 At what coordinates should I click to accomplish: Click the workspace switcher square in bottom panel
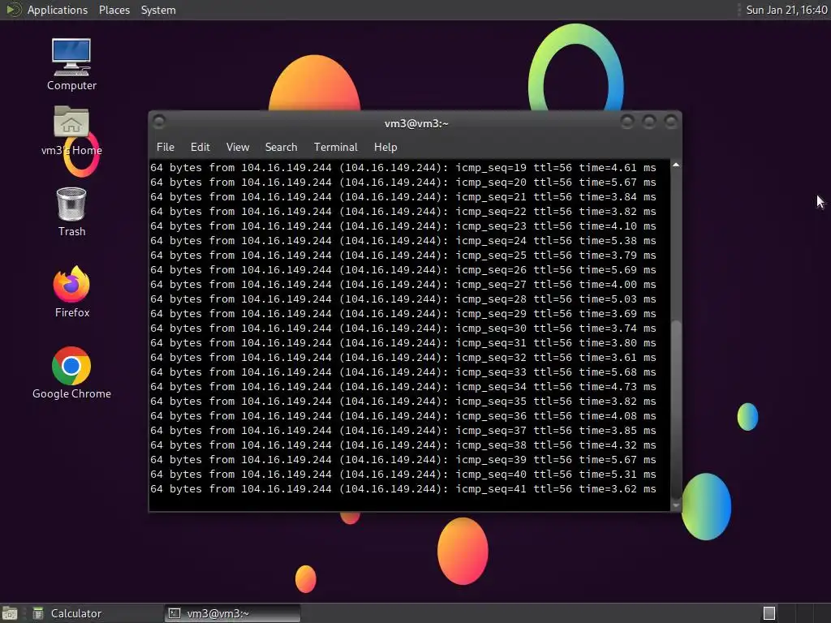pyautogui.click(x=769, y=613)
